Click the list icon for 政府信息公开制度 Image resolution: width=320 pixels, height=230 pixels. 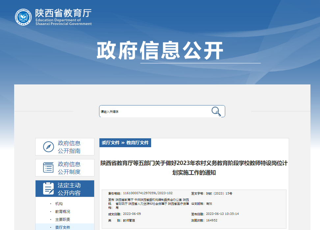click(48, 168)
